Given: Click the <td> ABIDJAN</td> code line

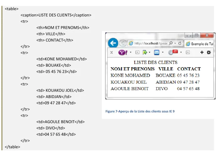Looking at the screenshot, I should (54, 97).
